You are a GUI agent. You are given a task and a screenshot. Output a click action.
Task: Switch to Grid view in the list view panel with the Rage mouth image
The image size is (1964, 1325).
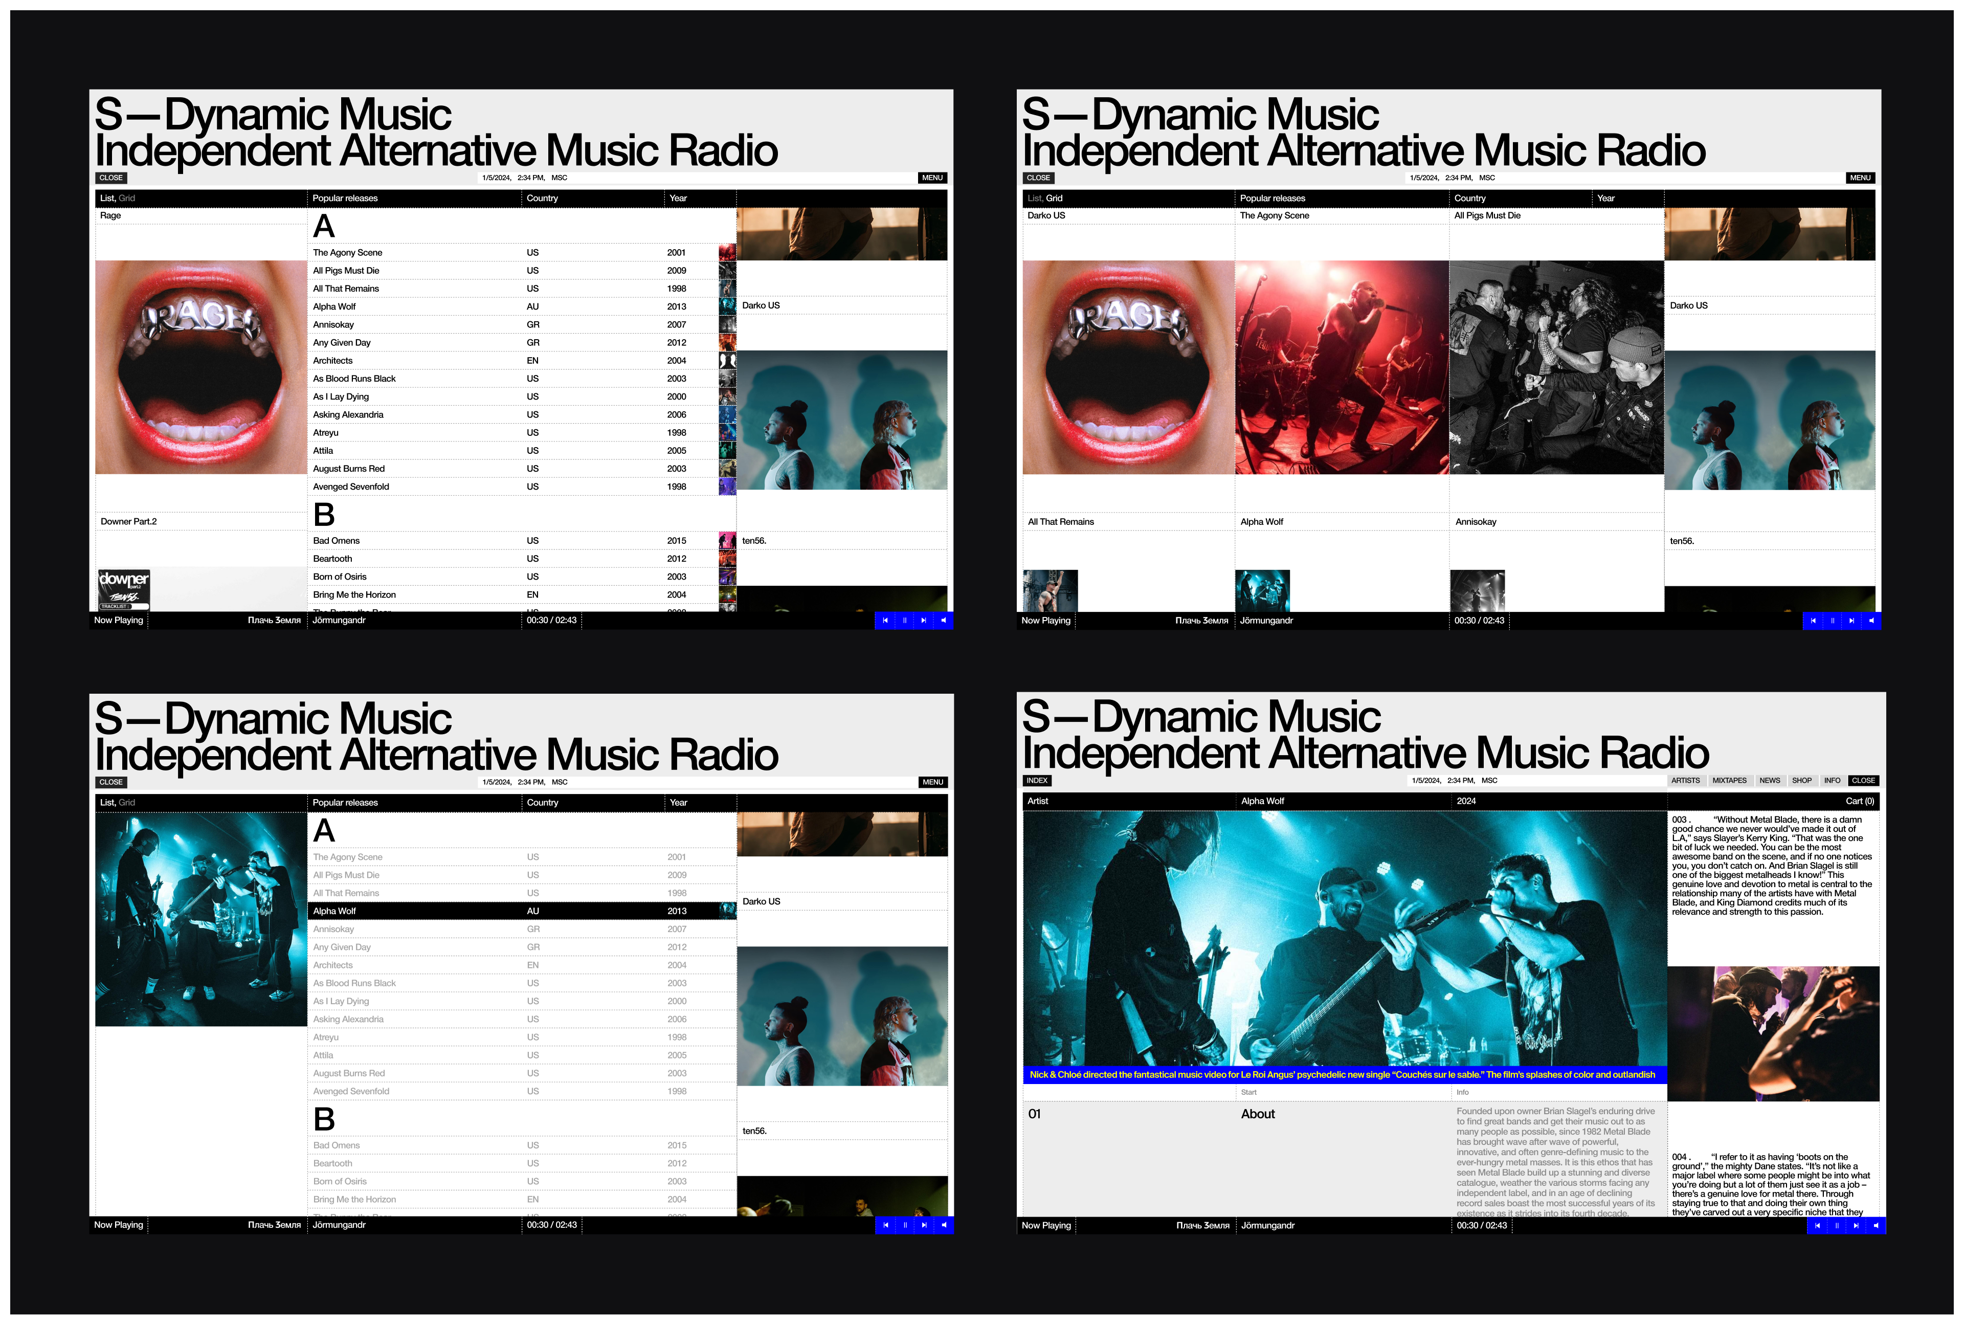pyautogui.click(x=127, y=198)
